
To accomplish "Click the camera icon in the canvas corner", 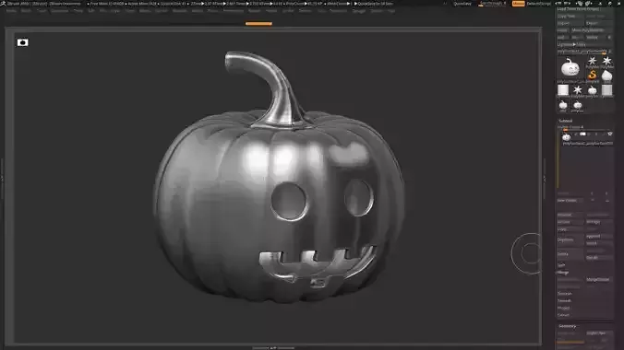I will (23, 42).
